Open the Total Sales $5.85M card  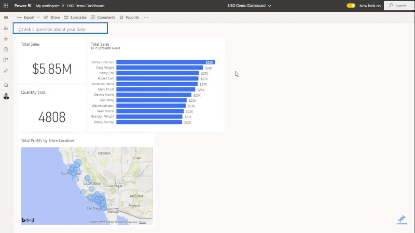click(52, 60)
